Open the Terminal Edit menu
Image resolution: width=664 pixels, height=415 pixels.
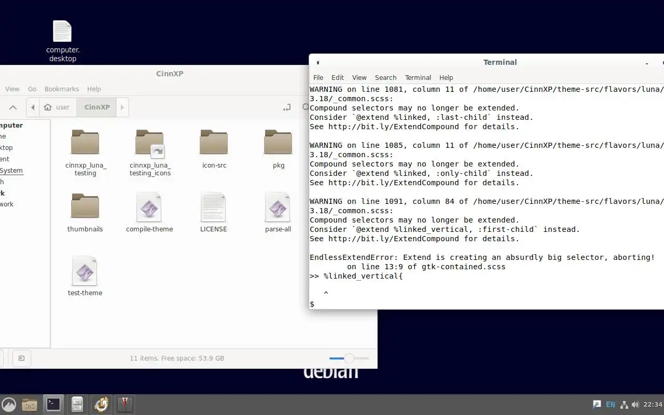point(338,77)
